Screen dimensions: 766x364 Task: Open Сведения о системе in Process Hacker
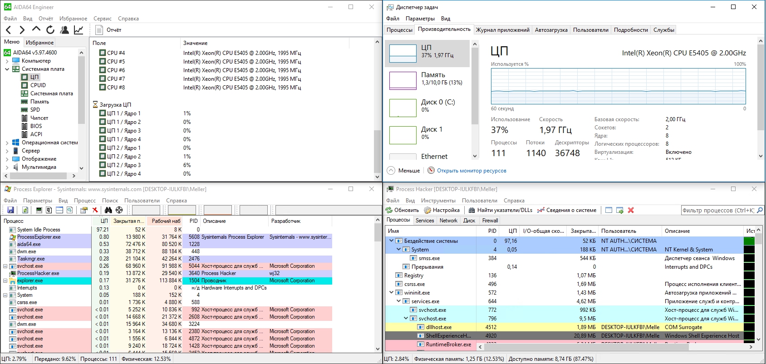[x=567, y=210]
